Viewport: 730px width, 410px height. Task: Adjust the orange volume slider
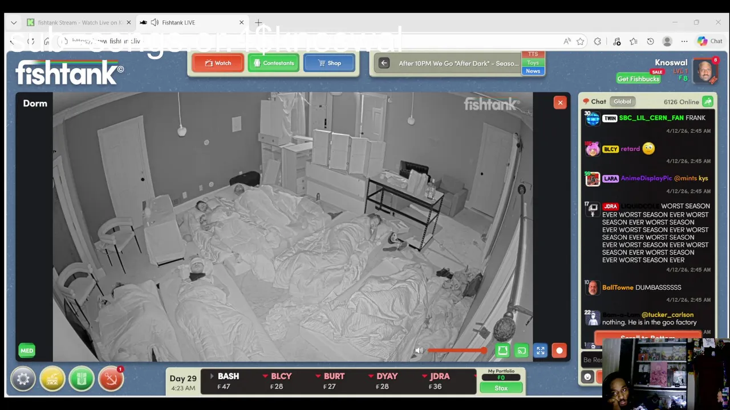[457, 351]
